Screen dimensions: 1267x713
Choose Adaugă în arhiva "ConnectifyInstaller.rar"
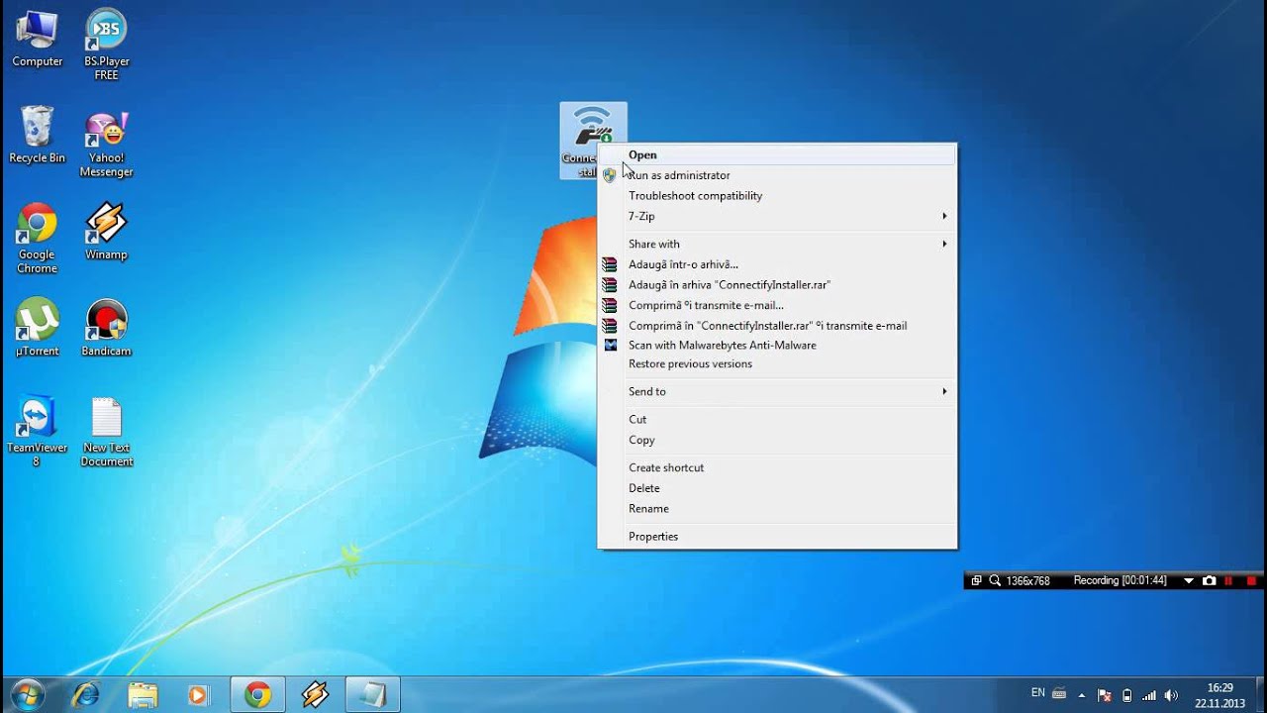[777, 284]
